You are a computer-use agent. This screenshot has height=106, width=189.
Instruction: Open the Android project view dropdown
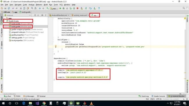coord(17,15)
